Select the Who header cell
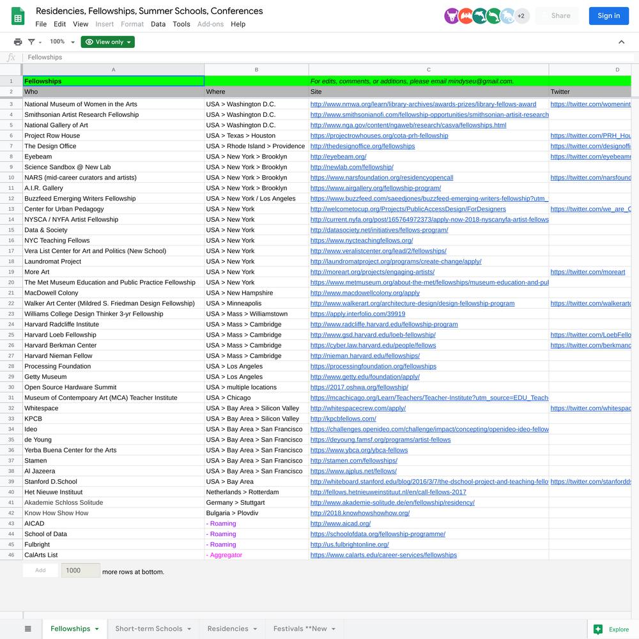Viewport: 639px width, 639px height. 113,91
